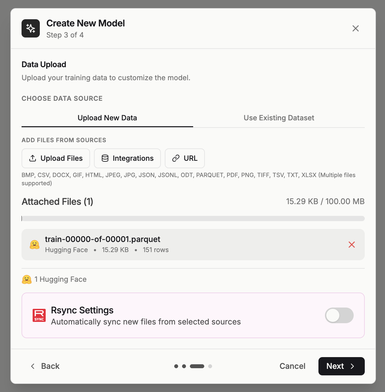This screenshot has width=385, height=392.
Task: Click the 15.29 KB / 100.00 MB usage text
Action: 325,201
